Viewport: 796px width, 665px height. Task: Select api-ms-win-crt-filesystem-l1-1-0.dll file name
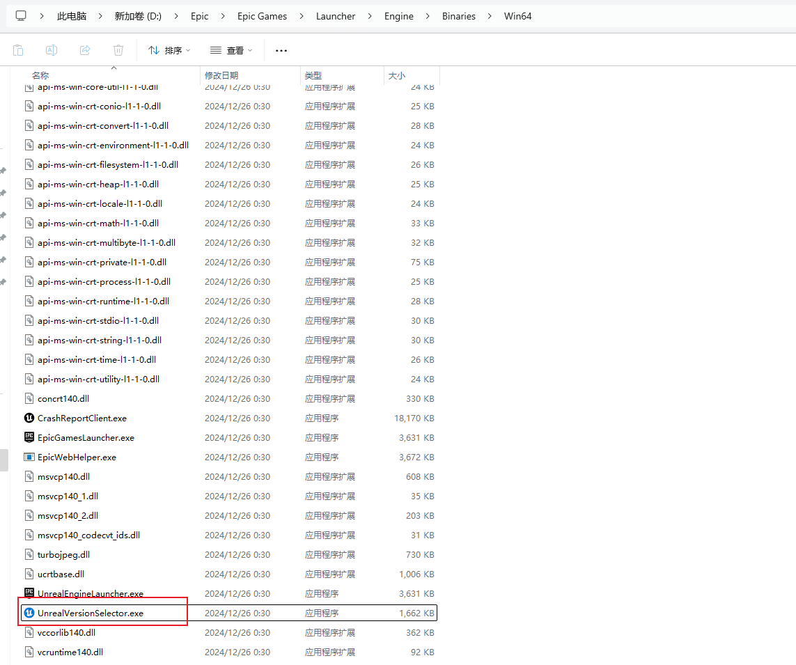[x=108, y=164]
